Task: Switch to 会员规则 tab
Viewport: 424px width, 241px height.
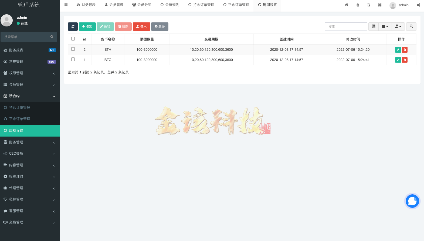Action: [x=170, y=5]
